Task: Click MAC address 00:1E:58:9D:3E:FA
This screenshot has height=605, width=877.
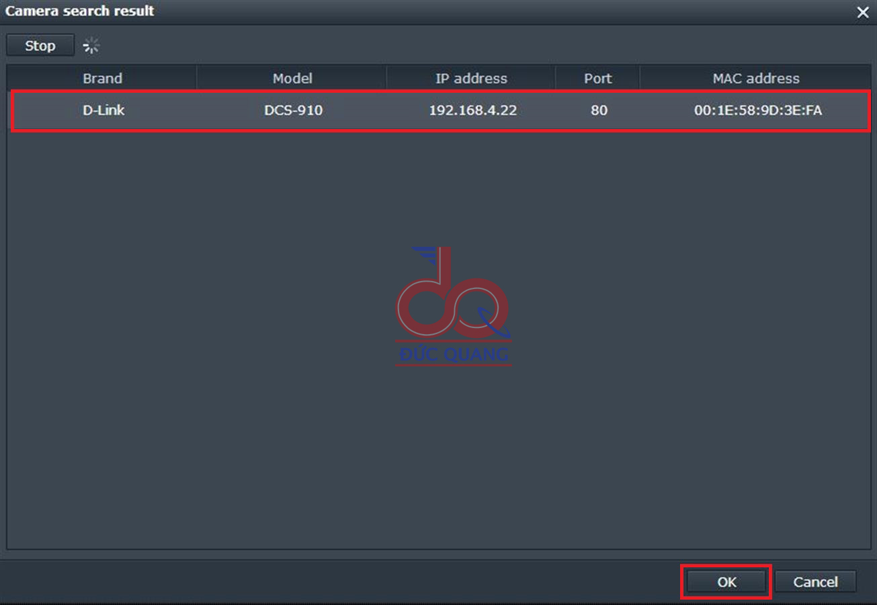Action: [x=757, y=110]
